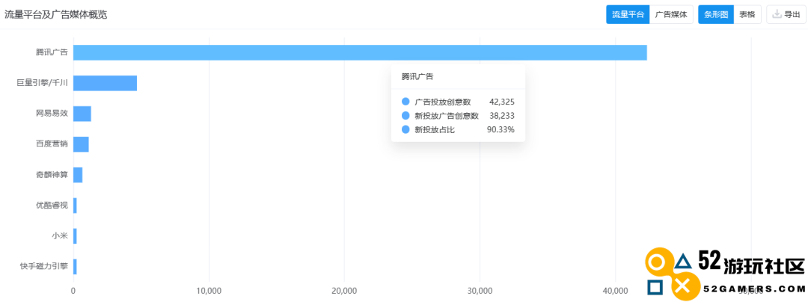Click the 百度营销 bar

(81, 144)
